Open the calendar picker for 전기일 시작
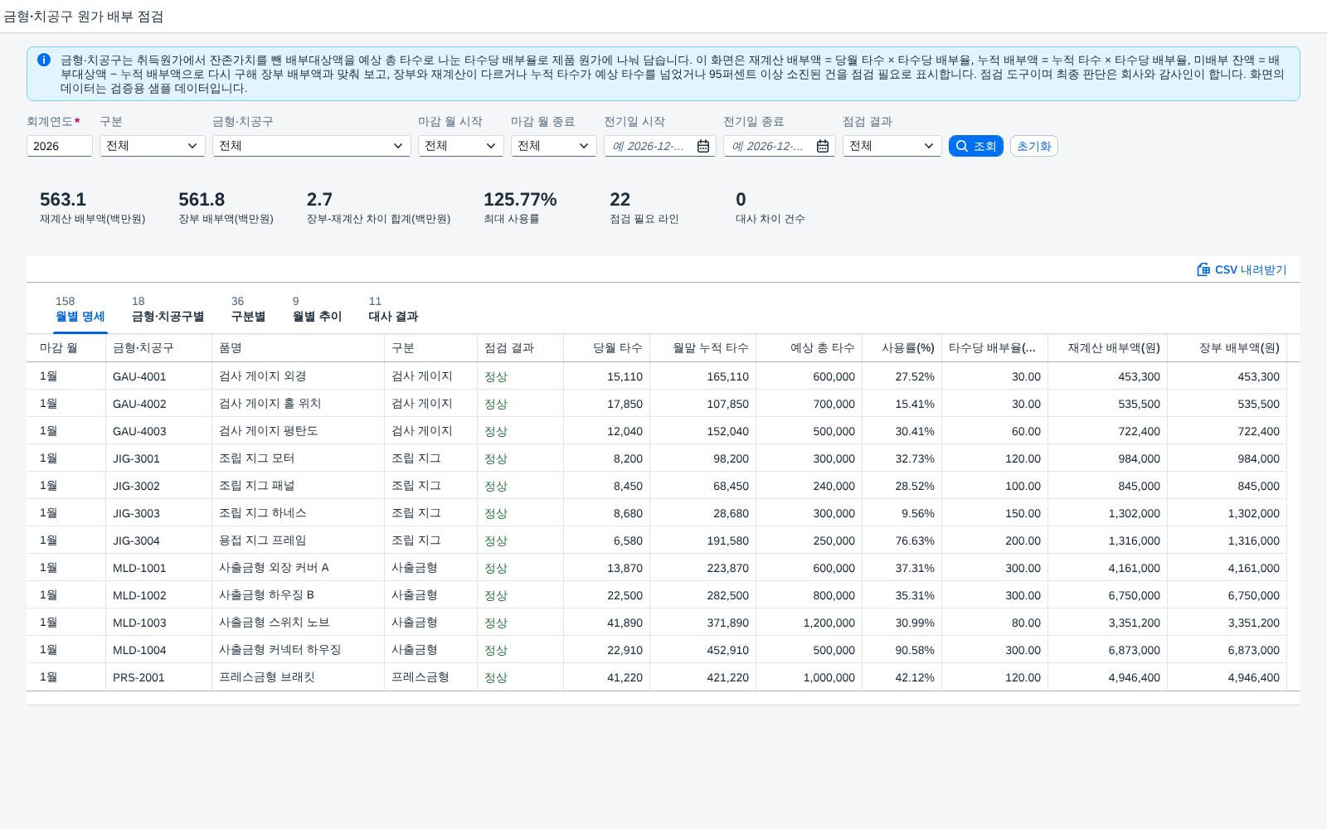 pos(702,146)
